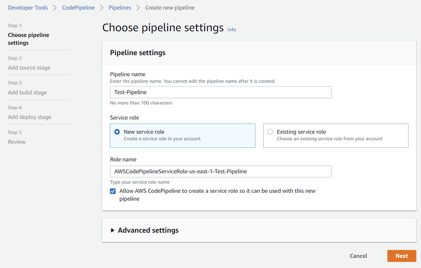Go to Step 2 Add source stage
Image resolution: width=421 pixels, height=268 pixels.
pyautogui.click(x=29, y=67)
